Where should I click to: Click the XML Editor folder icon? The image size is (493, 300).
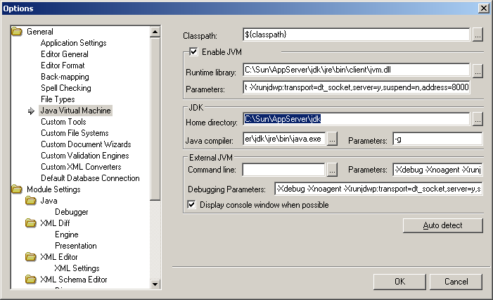click(31, 257)
